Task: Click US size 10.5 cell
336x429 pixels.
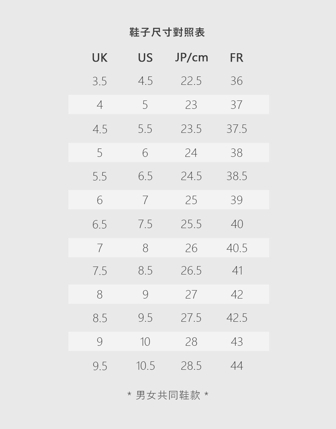Action: point(145,366)
